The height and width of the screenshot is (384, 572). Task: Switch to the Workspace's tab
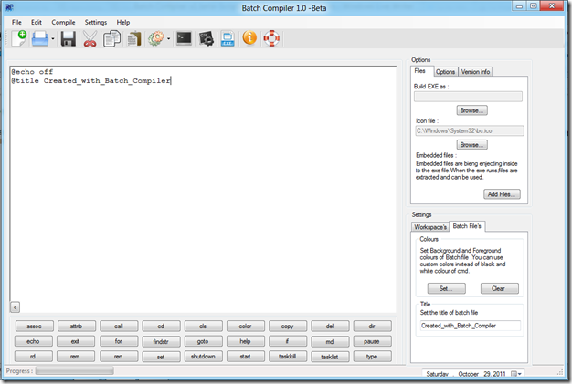[430, 227]
